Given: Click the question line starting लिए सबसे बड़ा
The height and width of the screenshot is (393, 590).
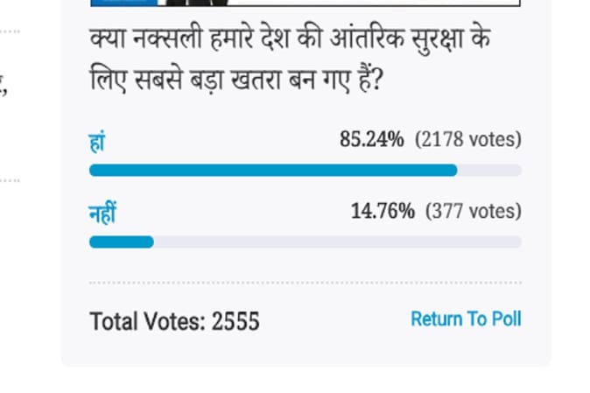Looking at the screenshot, I should [236, 81].
